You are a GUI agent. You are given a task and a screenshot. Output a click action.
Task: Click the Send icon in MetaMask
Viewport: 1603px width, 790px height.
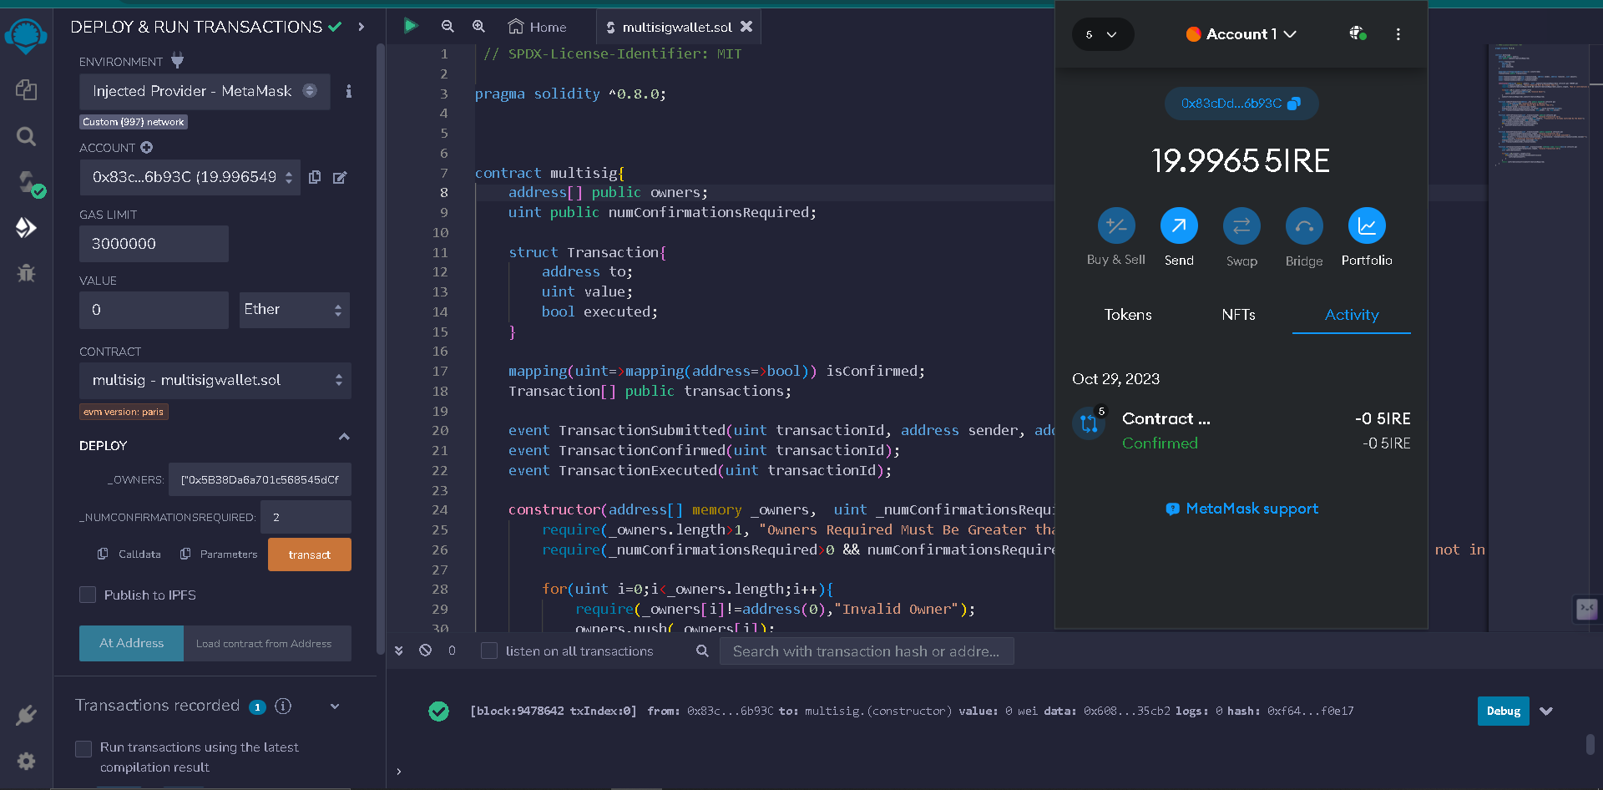[1179, 226]
